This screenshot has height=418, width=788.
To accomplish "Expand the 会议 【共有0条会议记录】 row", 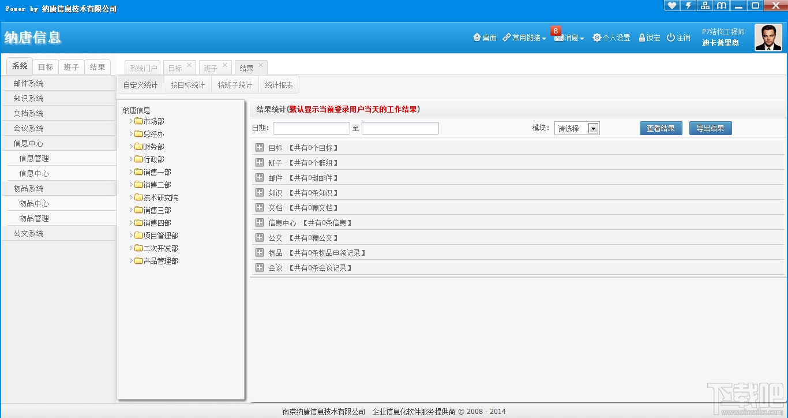I will pyautogui.click(x=260, y=268).
